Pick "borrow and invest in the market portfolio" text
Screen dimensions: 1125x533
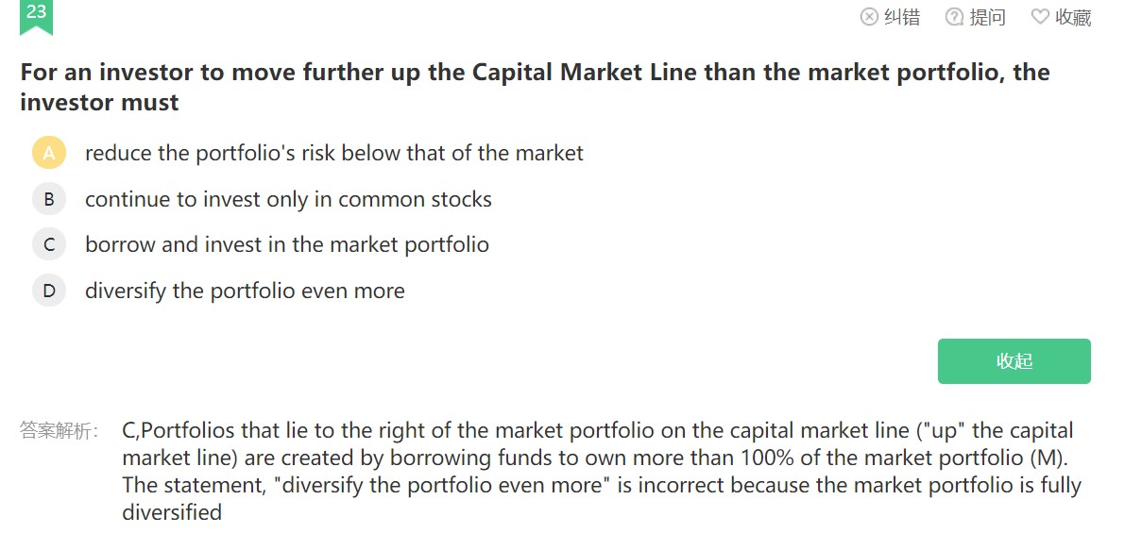point(287,245)
